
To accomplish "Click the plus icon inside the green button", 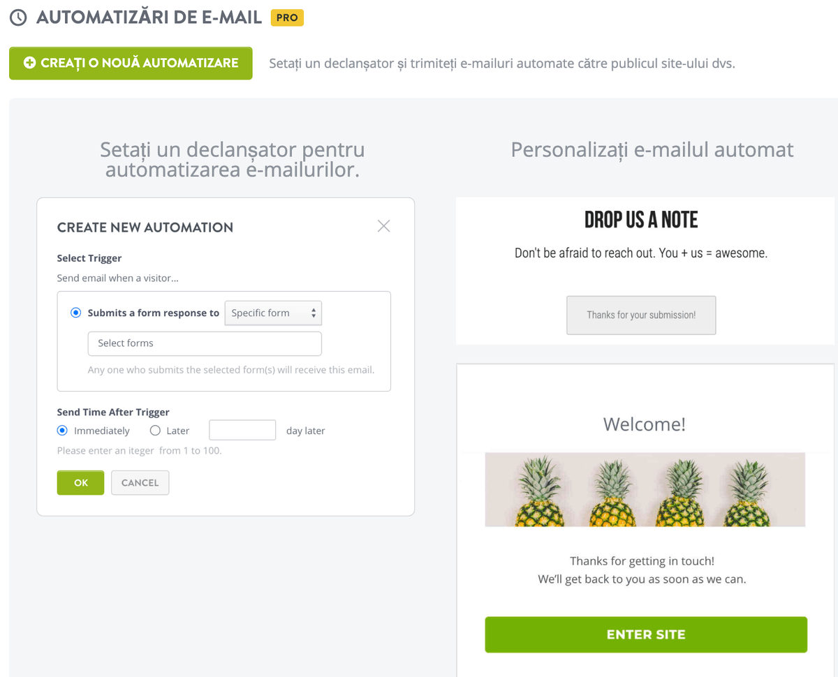I will (x=29, y=63).
